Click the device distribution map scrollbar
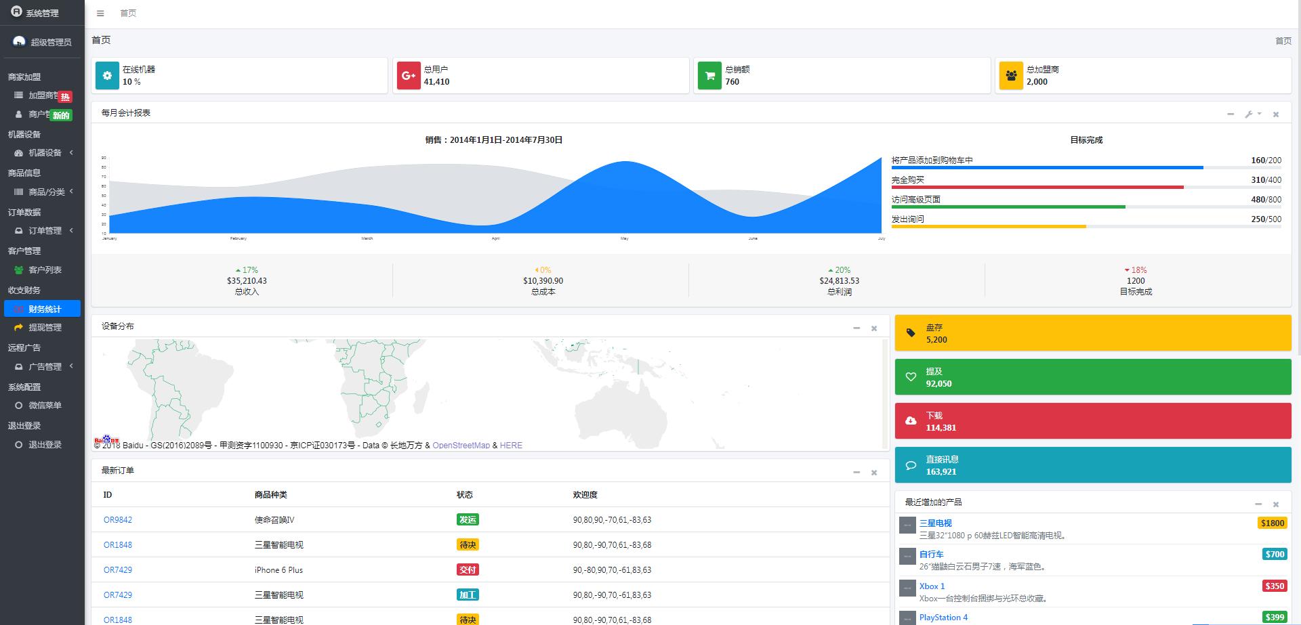The height and width of the screenshot is (625, 1301). 884,393
